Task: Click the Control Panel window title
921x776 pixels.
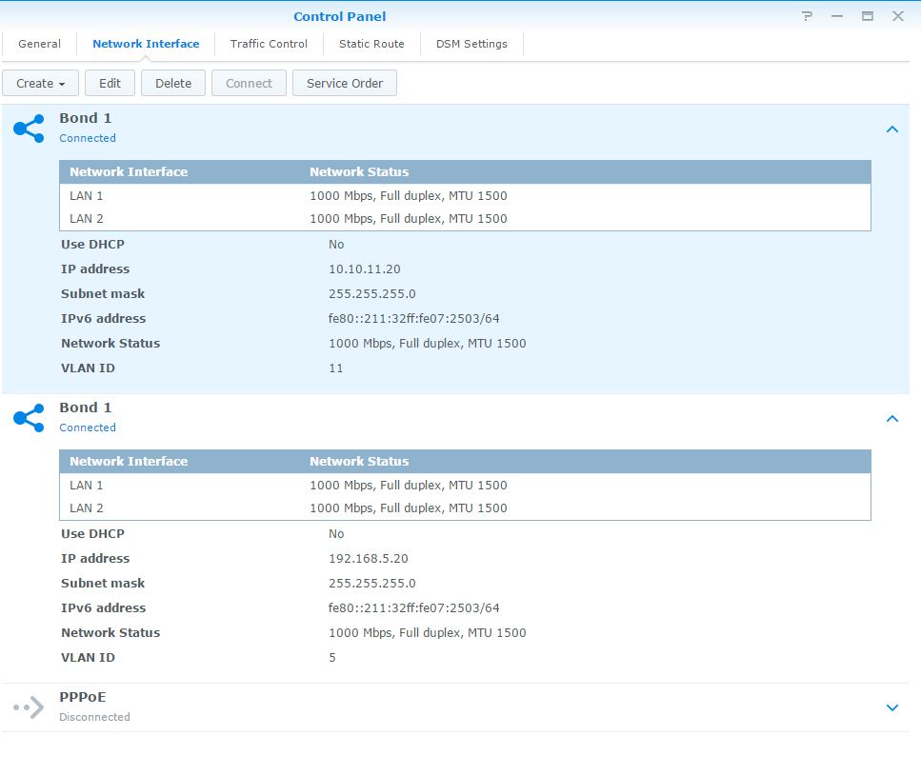Action: 339,16
